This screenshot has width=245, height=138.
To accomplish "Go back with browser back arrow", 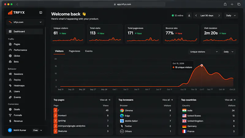I will 17,4.
